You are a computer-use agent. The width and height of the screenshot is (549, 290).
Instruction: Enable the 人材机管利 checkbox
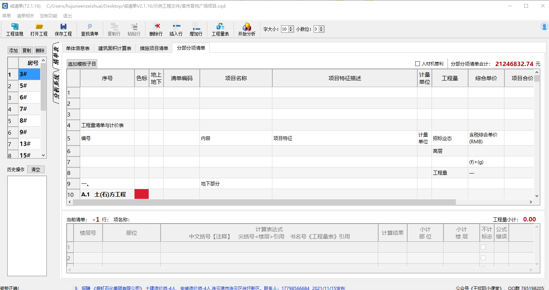(x=417, y=64)
